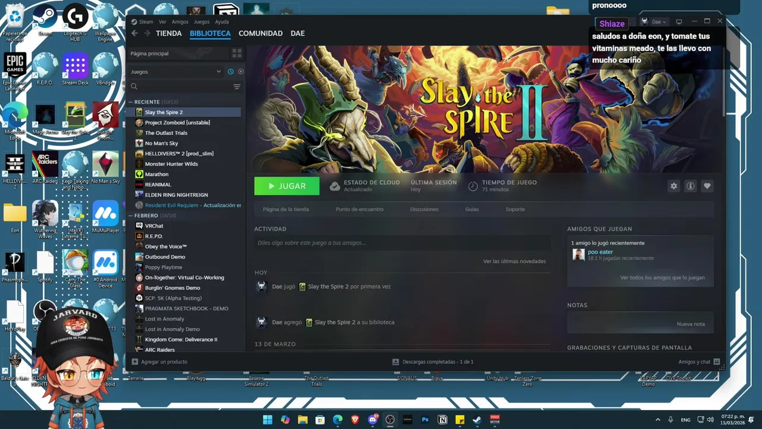Image resolution: width=762 pixels, height=429 pixels.
Task: Open Notion from the taskbar
Action: click(442, 419)
